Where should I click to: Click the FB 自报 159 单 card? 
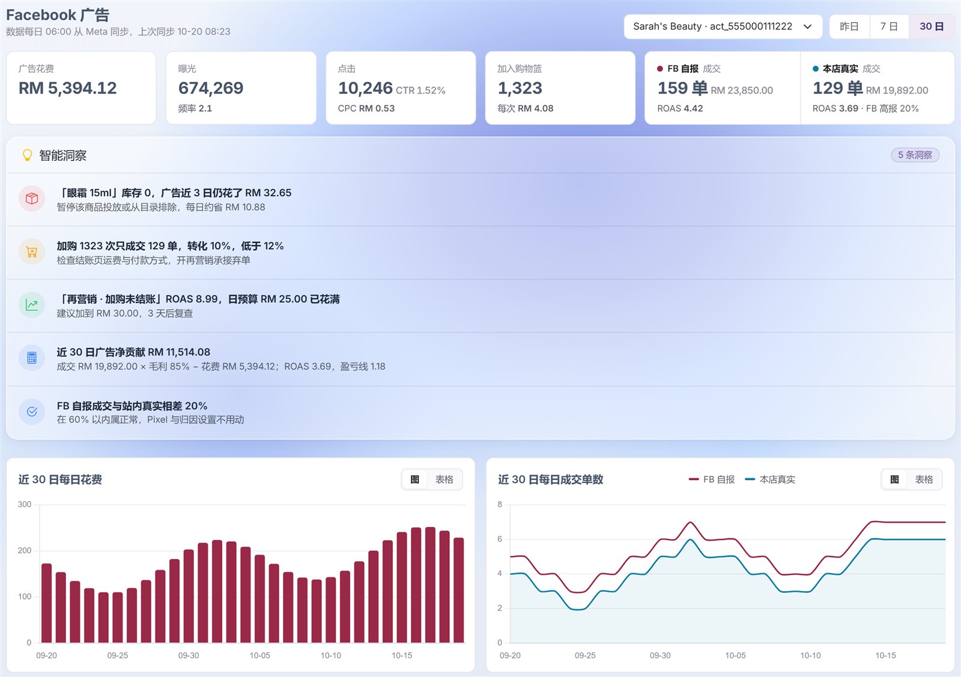tap(723, 88)
